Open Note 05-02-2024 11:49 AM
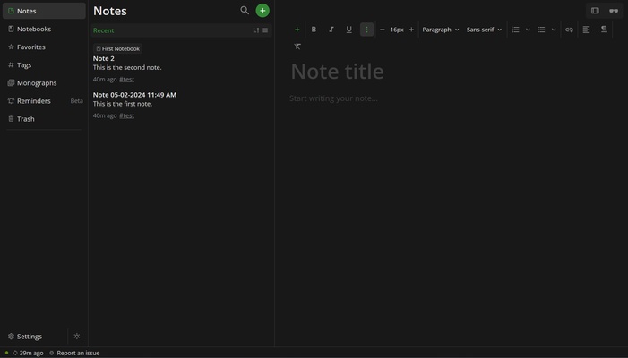This screenshot has width=628, height=358. point(181,105)
